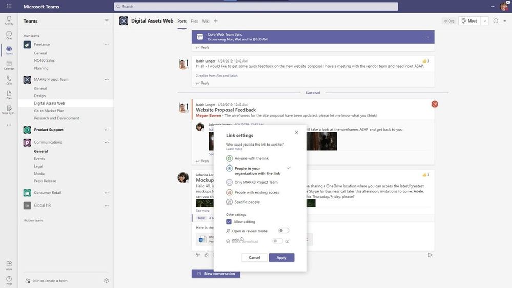512x288 pixels.
Task: Open more options for Communications team
Action: click(107, 142)
